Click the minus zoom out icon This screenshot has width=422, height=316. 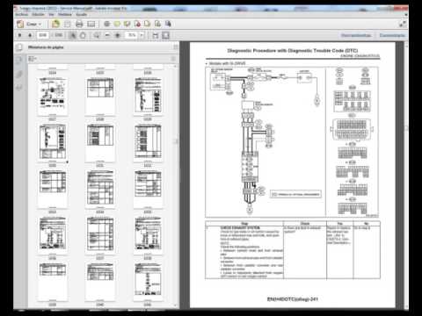(x=107, y=35)
